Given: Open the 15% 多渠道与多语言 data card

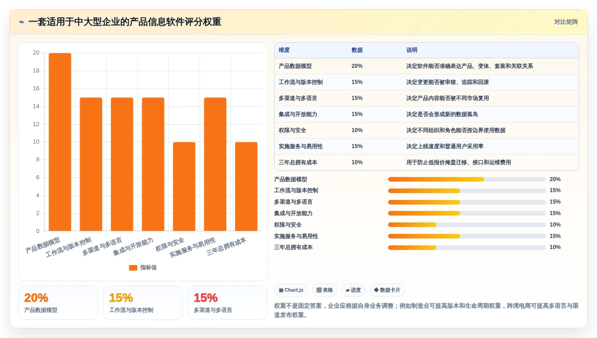Looking at the screenshot, I should 227,303.
